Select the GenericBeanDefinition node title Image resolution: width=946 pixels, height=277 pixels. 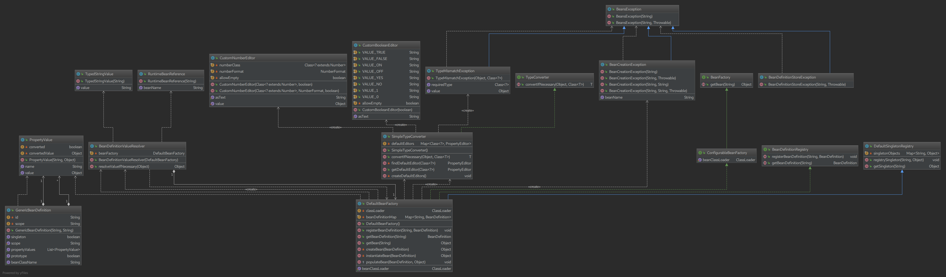point(33,210)
